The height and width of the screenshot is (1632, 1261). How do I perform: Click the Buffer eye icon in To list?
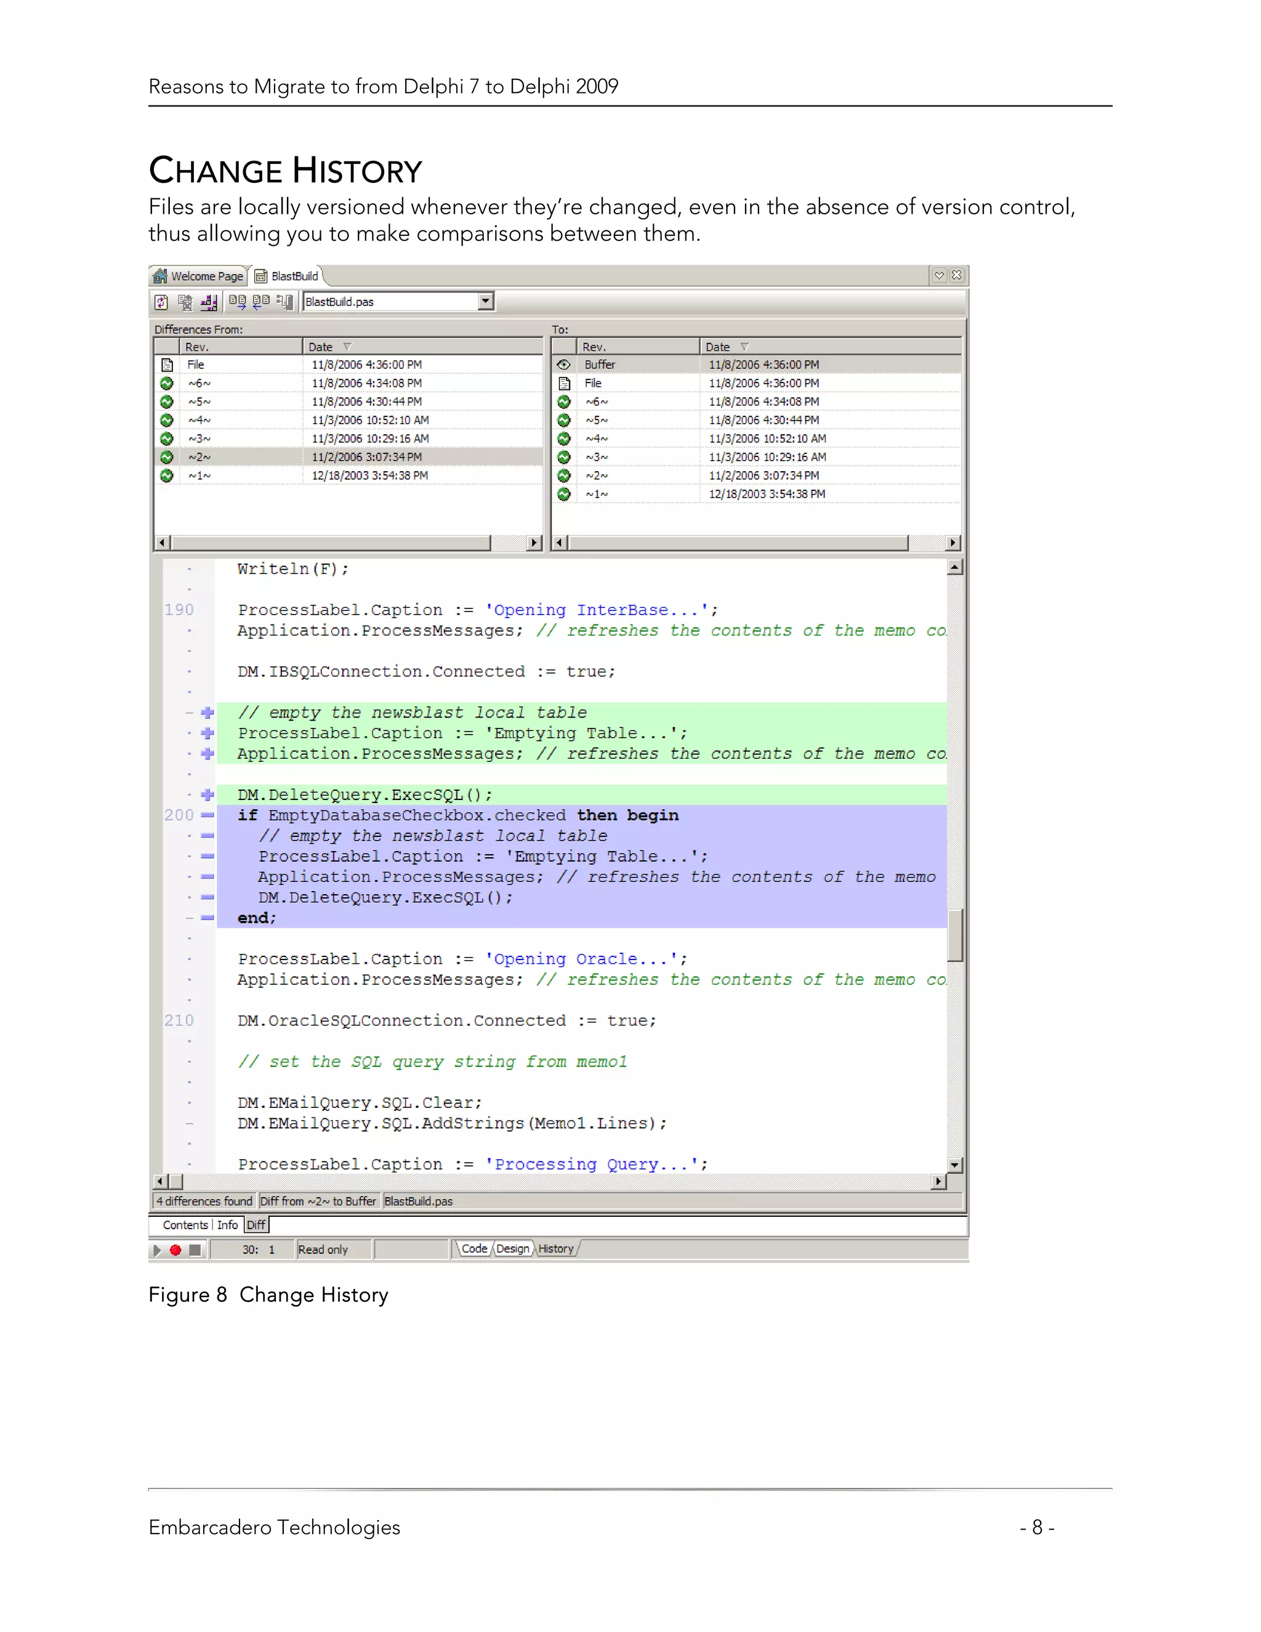pyautogui.click(x=564, y=365)
